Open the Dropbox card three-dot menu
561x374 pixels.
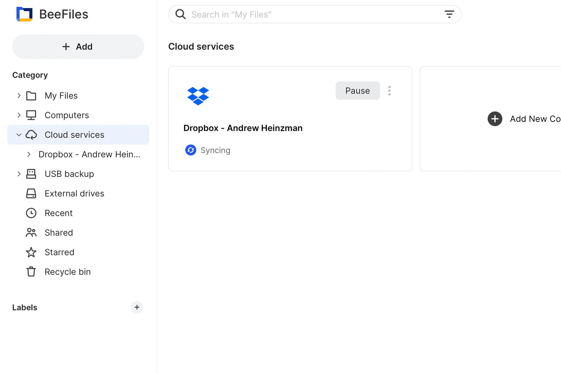(389, 91)
